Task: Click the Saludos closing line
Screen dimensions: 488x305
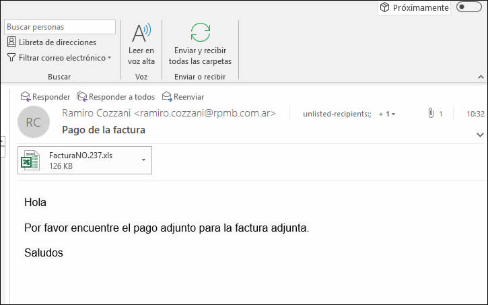Action: (x=44, y=252)
